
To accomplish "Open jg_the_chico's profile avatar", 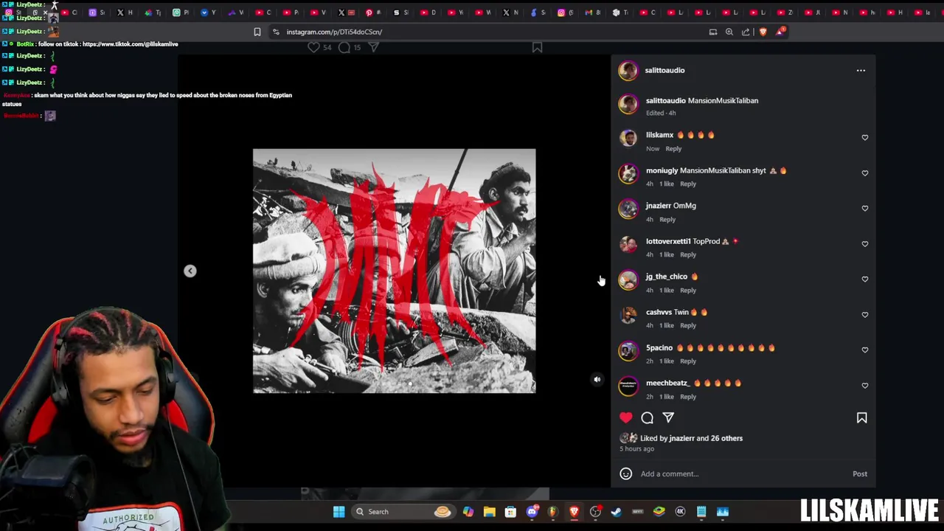I will click(628, 280).
